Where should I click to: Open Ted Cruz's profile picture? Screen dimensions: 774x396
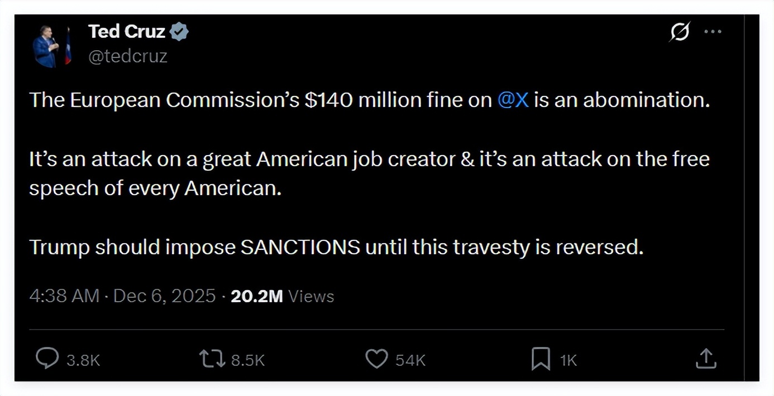pyautogui.click(x=52, y=46)
